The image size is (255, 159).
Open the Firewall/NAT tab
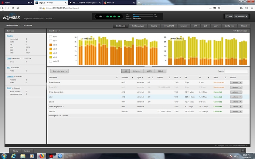tap(171, 25)
